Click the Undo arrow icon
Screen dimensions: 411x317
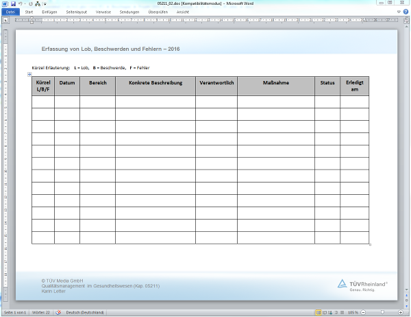[22, 4]
